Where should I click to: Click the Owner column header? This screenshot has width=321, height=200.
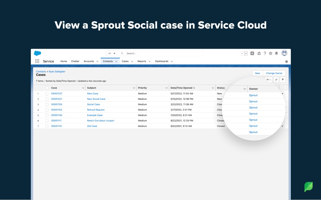[x=254, y=89]
